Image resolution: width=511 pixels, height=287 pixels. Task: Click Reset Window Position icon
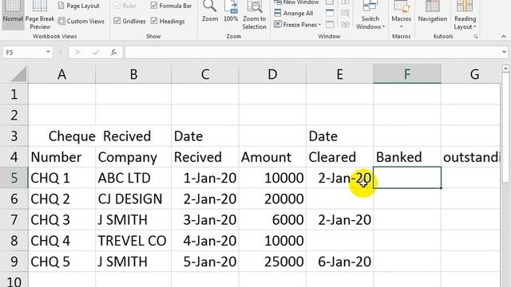coord(345,25)
